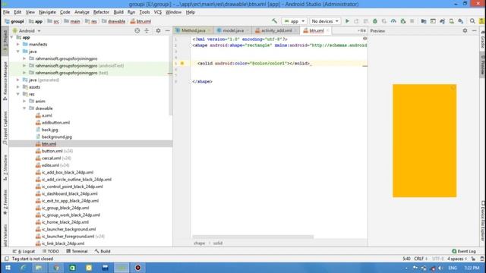
Task: Switch to the Method.java tab
Action: click(x=193, y=30)
